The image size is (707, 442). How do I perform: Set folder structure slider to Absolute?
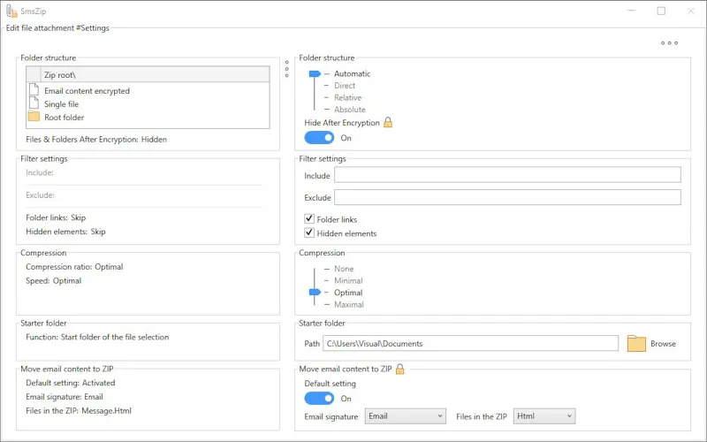click(x=349, y=109)
